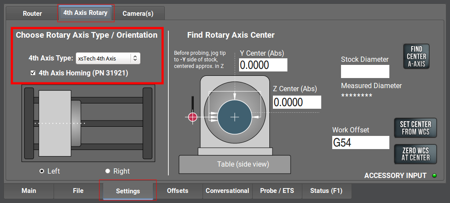Go to the Offsets tab
Image resolution: width=450 pixels, height=203 pixels.
[x=178, y=191]
